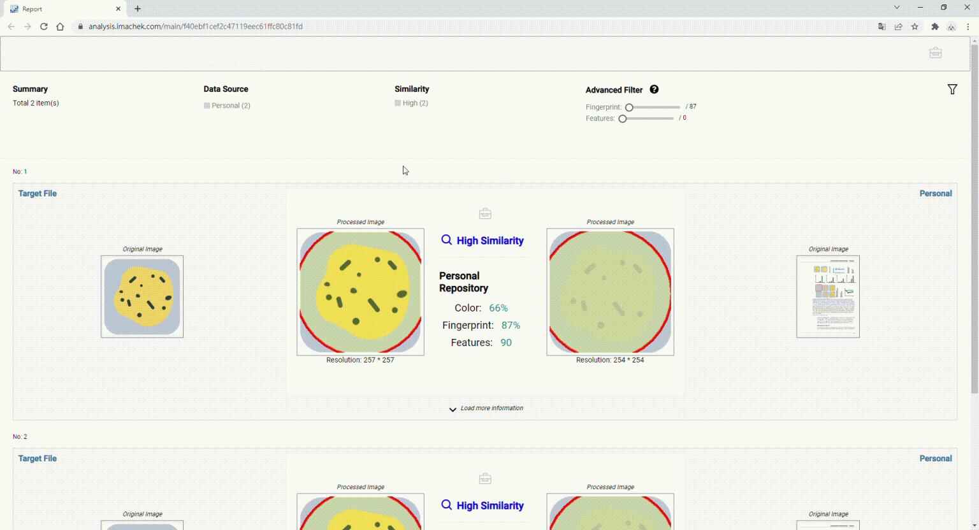Open the extensions puzzle icon
The height and width of the screenshot is (530, 979).
tap(935, 27)
